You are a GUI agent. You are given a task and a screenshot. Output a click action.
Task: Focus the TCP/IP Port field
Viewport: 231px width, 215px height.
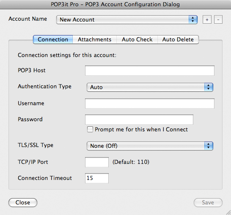pos(97,162)
